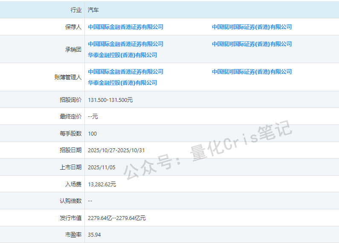The height and width of the screenshot is (243, 339).
Task: Select the 保荐人 row label
Action: 73,27
